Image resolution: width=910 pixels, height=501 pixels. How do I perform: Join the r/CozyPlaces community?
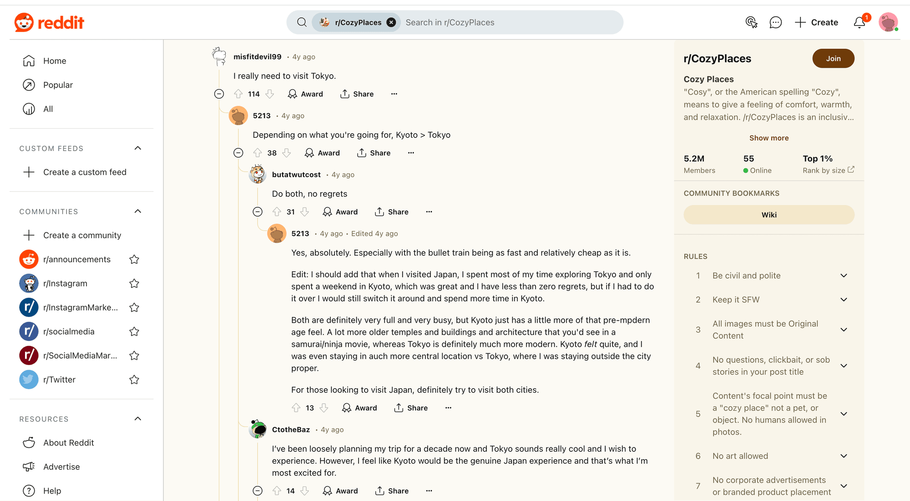click(x=833, y=59)
